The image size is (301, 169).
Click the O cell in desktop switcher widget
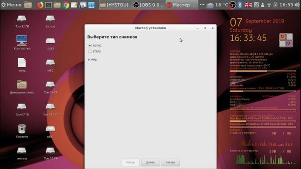(282, 37)
